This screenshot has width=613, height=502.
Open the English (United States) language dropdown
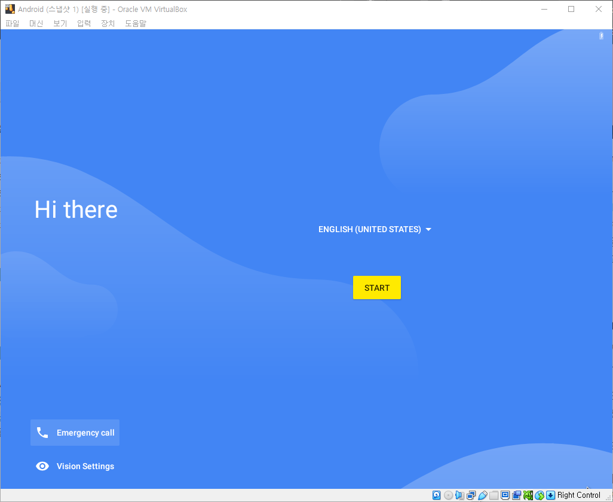tap(375, 230)
